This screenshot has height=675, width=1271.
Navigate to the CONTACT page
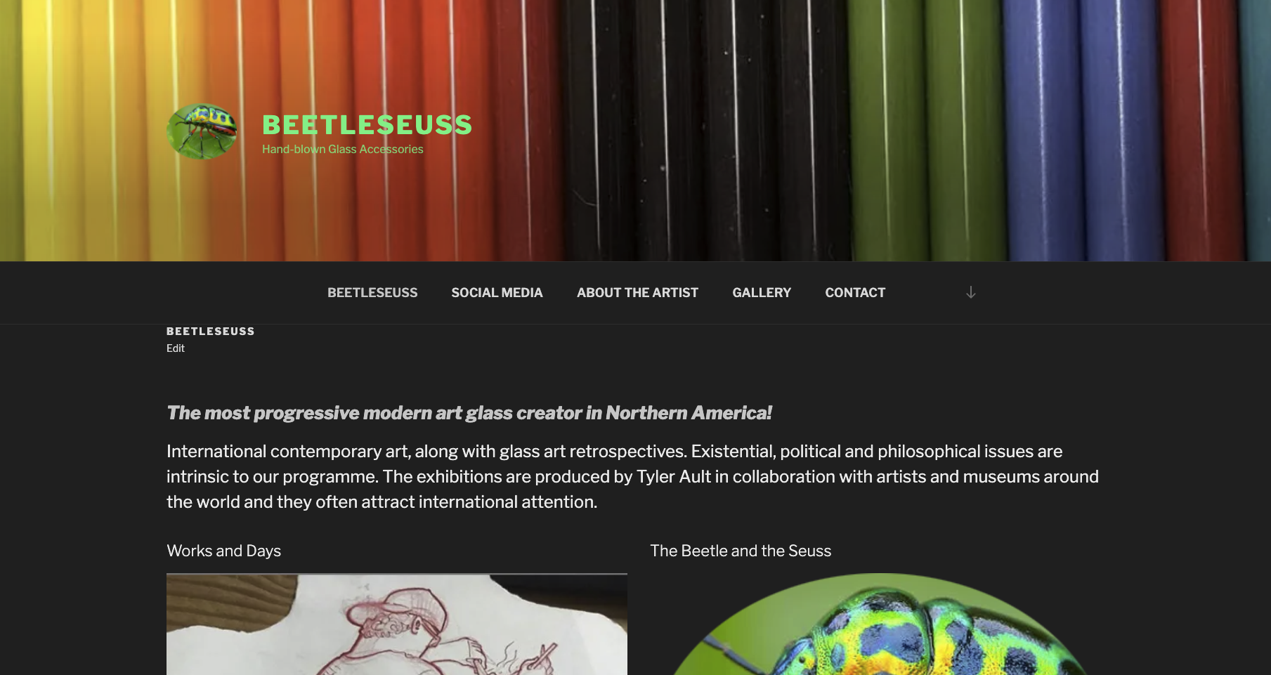(x=855, y=293)
